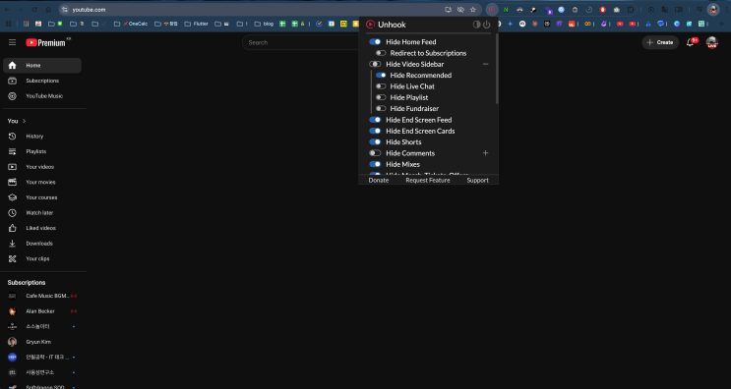Toggle the Hide Shorts switch

click(375, 142)
